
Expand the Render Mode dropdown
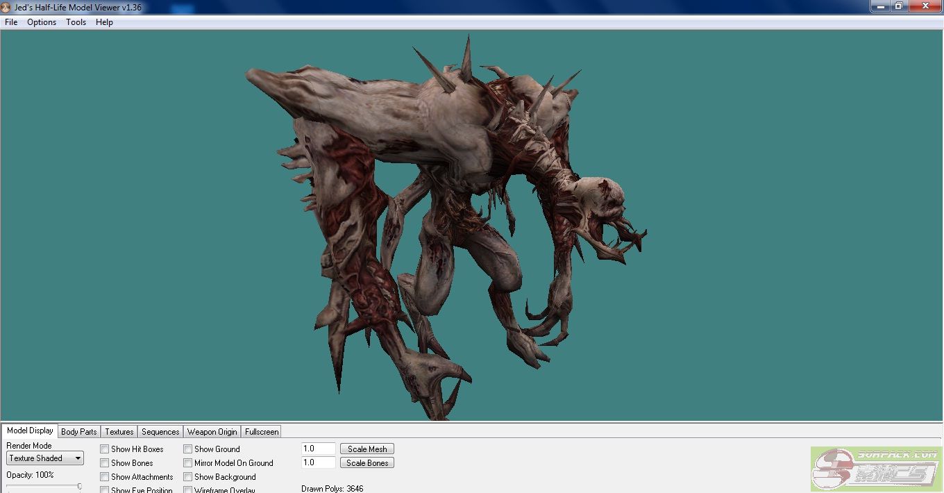click(45, 458)
